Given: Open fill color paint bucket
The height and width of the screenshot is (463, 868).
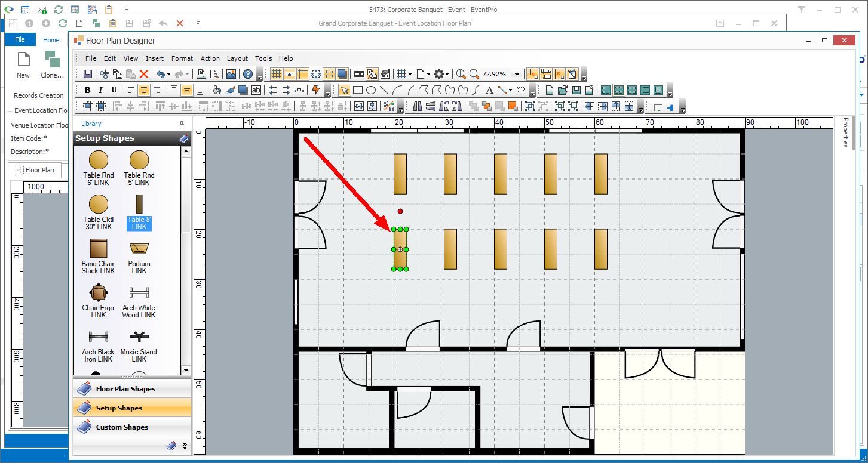Looking at the screenshot, I should tap(217, 90).
